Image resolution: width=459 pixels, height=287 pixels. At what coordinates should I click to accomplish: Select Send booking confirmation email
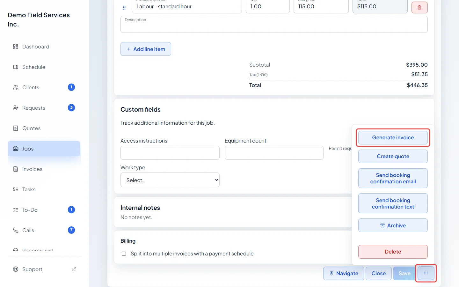coord(393,178)
